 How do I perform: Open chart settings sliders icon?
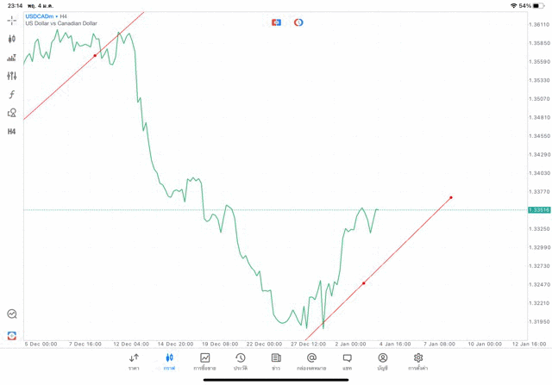12,76
